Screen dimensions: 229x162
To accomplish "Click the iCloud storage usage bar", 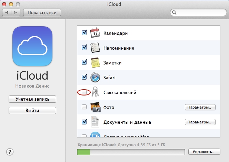I will tap(131, 152).
